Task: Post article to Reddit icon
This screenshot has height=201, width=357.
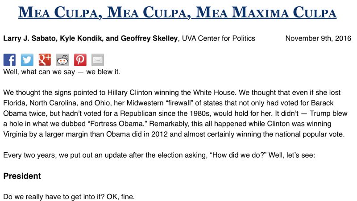Action: click(62, 60)
